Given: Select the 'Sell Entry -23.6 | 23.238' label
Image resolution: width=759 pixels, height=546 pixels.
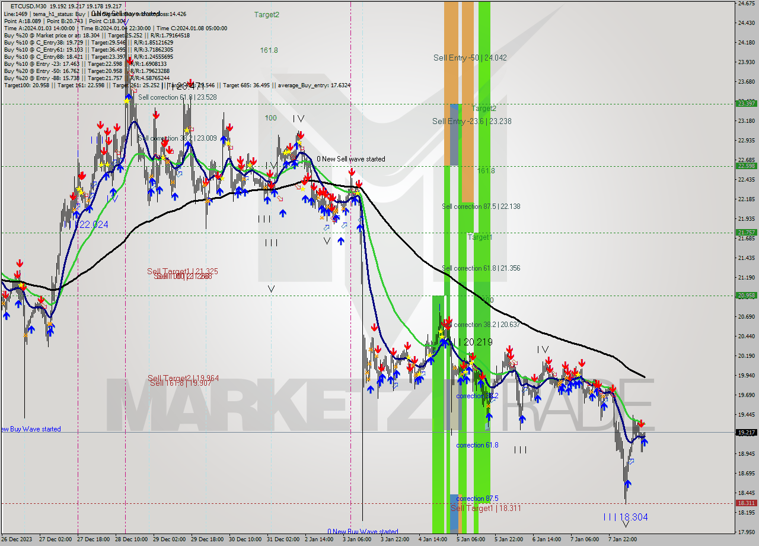Looking at the screenshot, I should [x=472, y=121].
